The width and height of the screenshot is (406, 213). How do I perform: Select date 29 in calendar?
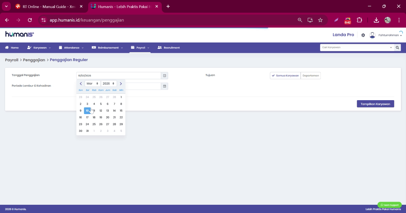(x=121, y=124)
